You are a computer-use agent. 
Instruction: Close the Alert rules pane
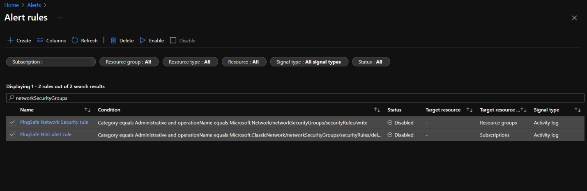(574, 18)
